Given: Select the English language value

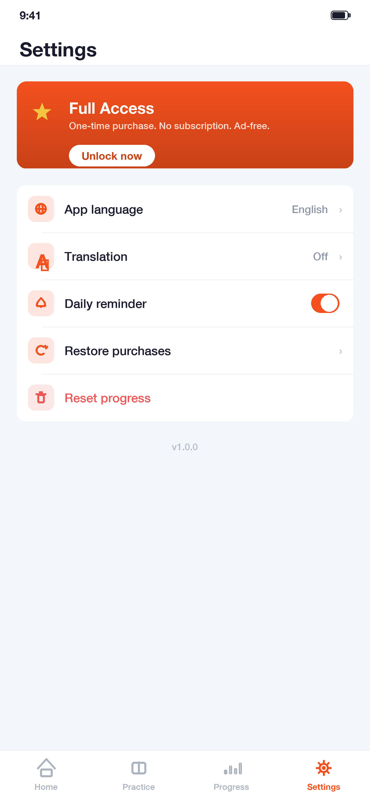Looking at the screenshot, I should 309,209.
